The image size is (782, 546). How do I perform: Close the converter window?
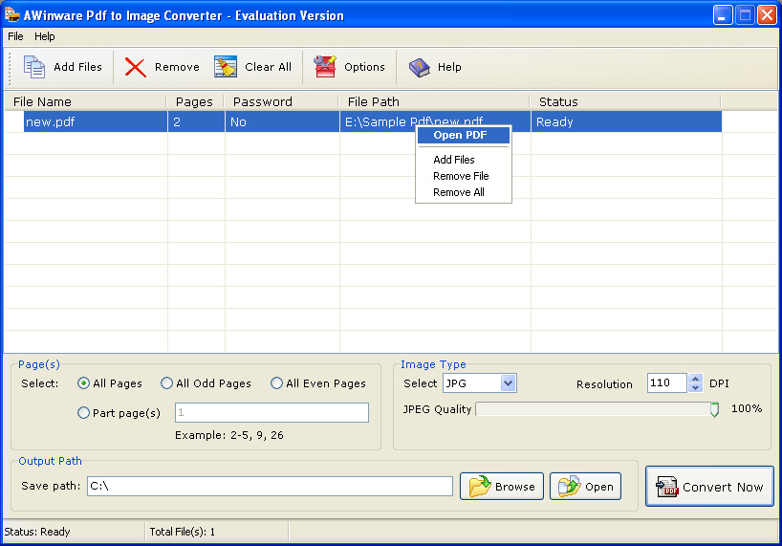point(767,15)
